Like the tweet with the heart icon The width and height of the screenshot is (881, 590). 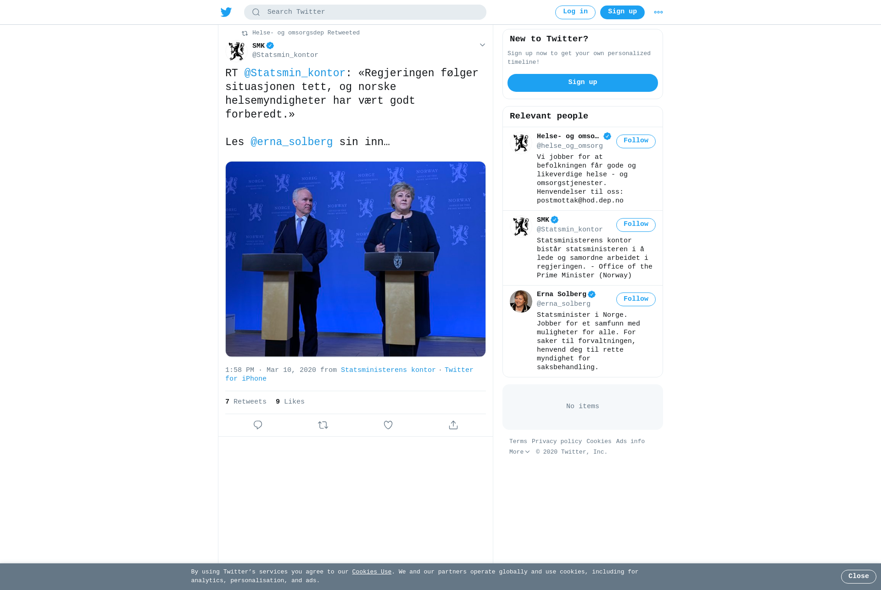click(388, 425)
